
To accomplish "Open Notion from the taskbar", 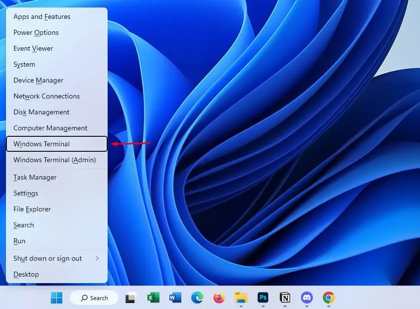I will pyautogui.click(x=284, y=298).
